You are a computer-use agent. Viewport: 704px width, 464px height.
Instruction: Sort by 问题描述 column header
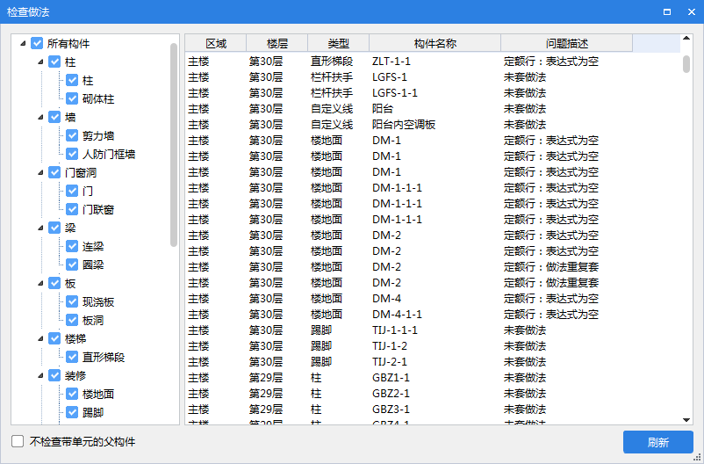(566, 43)
